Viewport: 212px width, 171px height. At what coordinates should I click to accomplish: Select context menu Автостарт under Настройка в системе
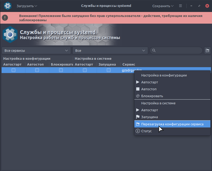point(173,110)
